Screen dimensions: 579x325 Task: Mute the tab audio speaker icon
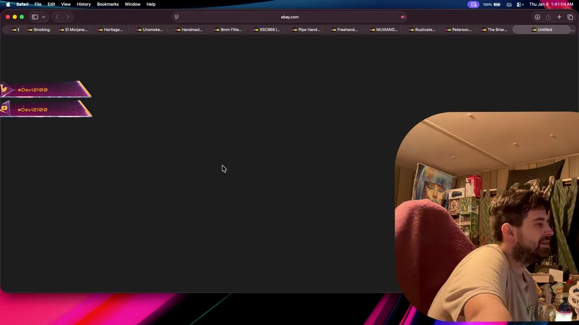click(403, 17)
